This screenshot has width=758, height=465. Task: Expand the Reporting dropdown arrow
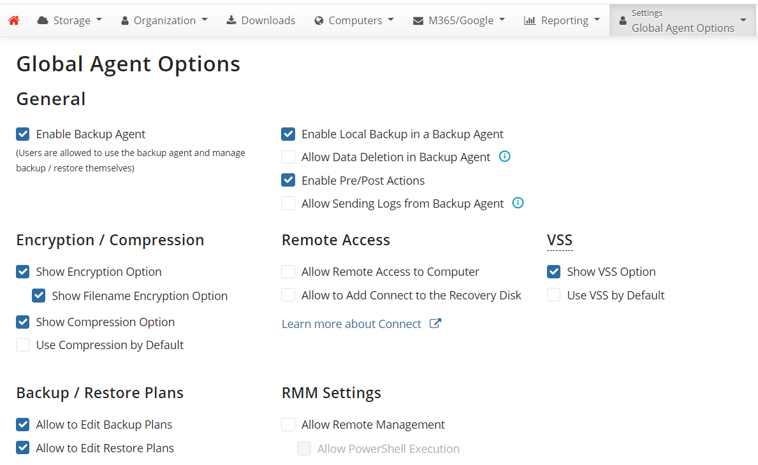(597, 20)
